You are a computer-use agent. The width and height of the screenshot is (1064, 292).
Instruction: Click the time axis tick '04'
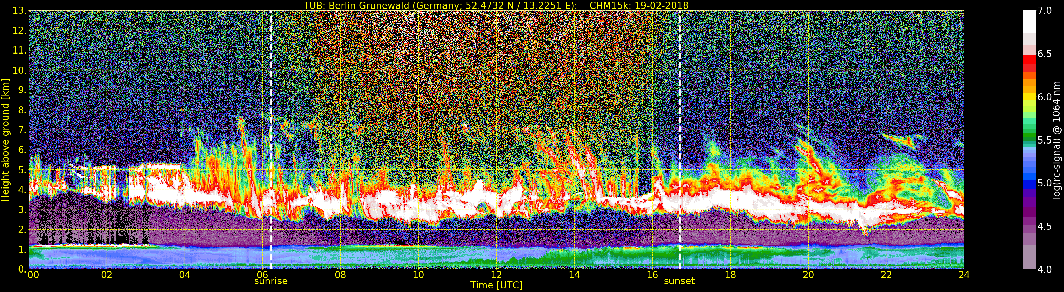(x=185, y=275)
